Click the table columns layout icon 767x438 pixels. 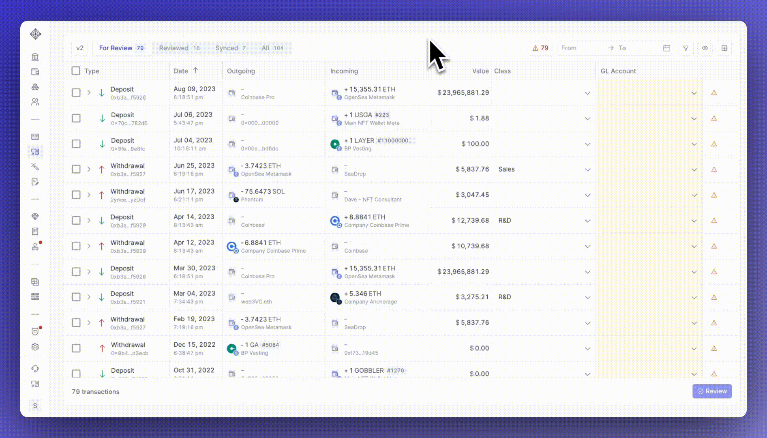pos(724,48)
